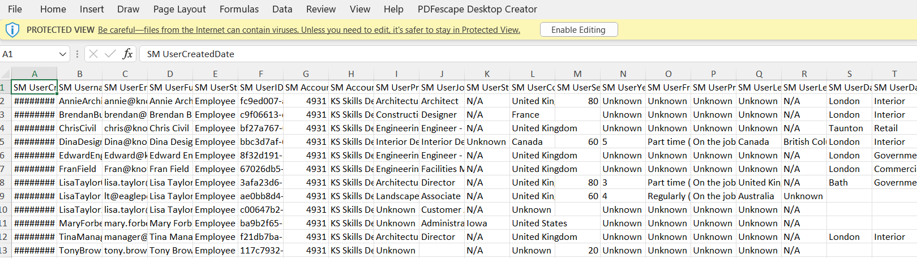Select column L header

point(533,74)
